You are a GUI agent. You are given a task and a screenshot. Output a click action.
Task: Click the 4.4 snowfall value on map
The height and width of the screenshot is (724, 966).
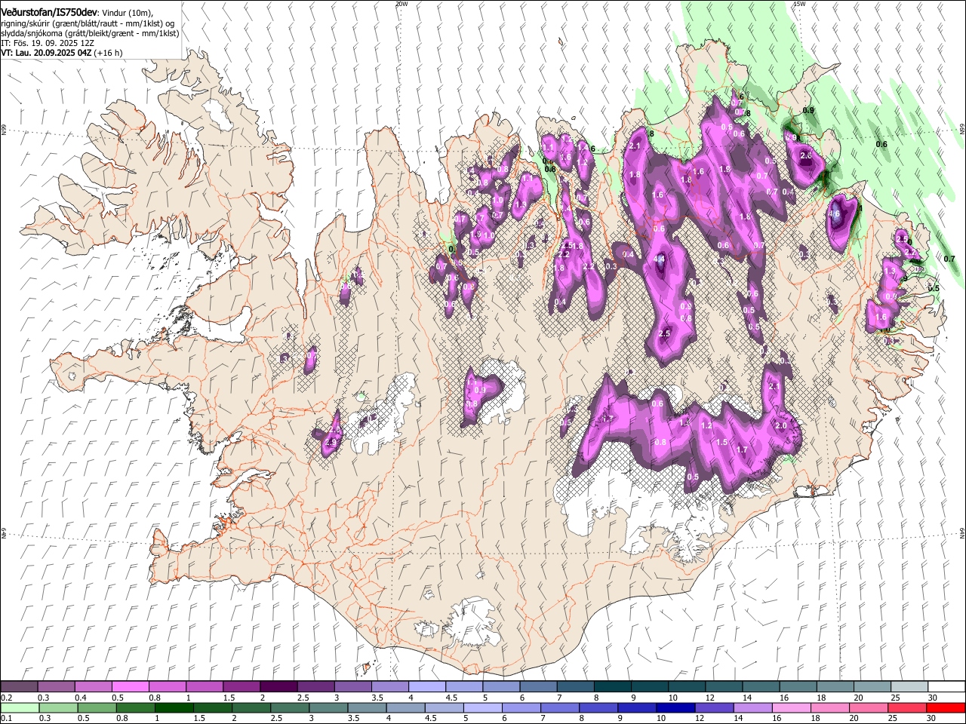(x=659, y=259)
